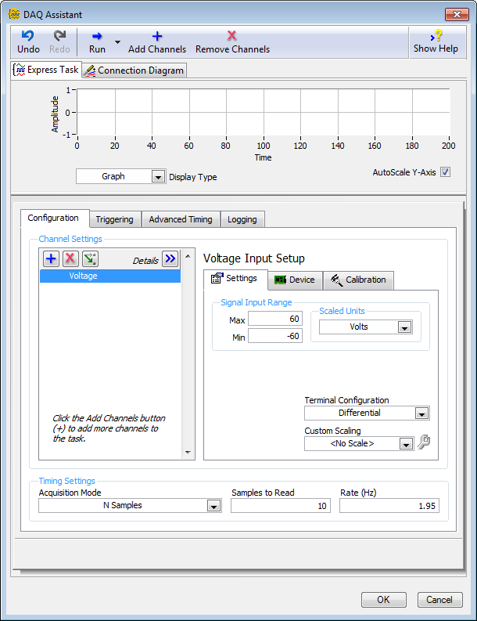Click Add Channels in the toolbar

(157, 42)
